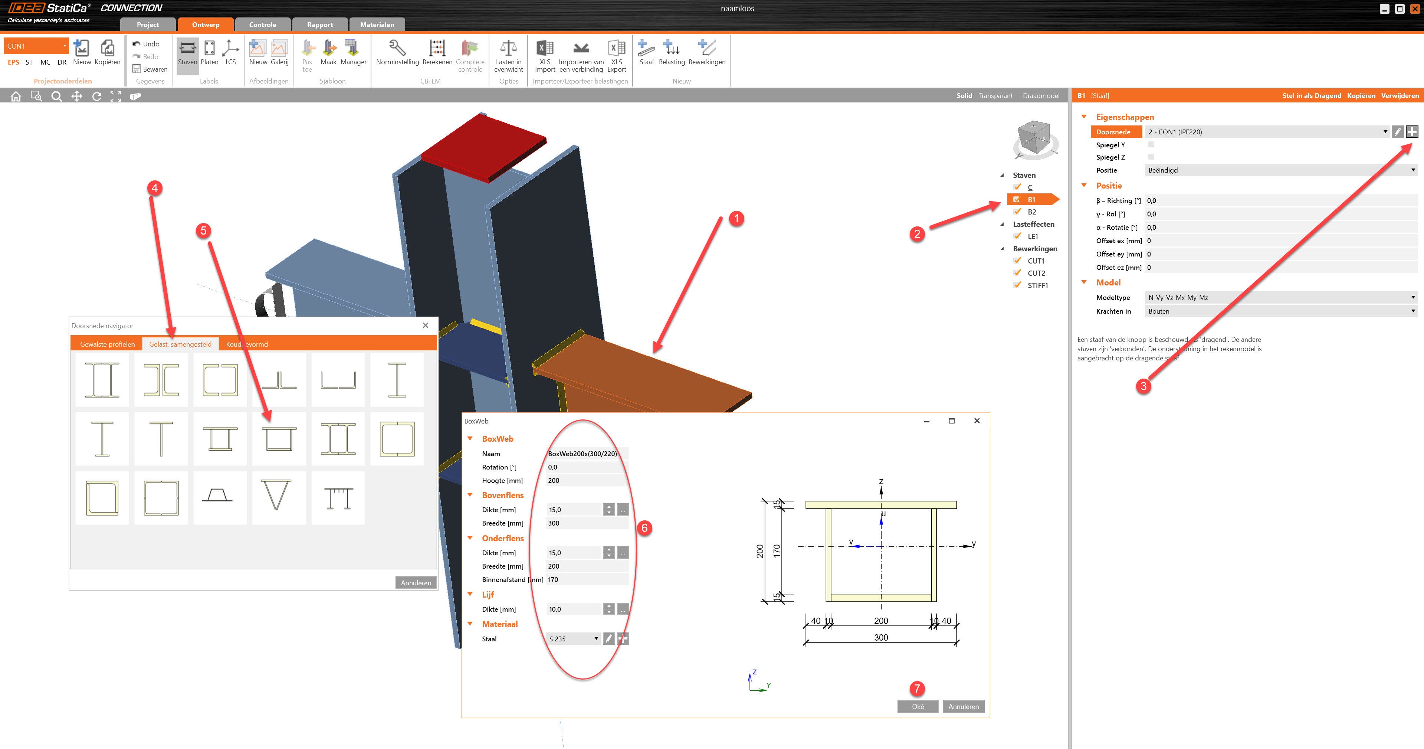The height and width of the screenshot is (749, 1424).
Task: Collapse the Bovenflens section
Action: tap(470, 495)
